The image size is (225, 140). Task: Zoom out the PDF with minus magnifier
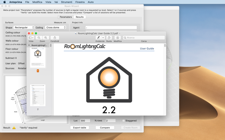tap(39, 38)
